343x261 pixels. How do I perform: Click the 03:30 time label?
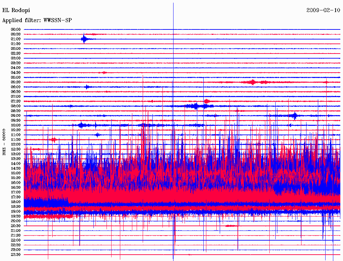point(16,63)
